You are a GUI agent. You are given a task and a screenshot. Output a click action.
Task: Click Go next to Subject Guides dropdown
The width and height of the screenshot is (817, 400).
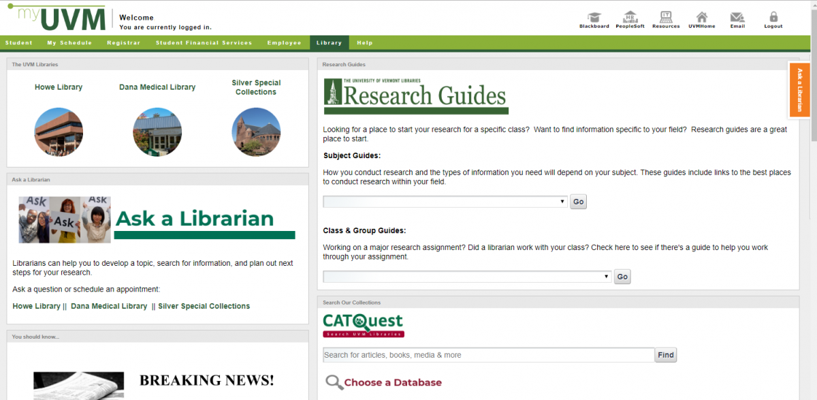click(578, 202)
